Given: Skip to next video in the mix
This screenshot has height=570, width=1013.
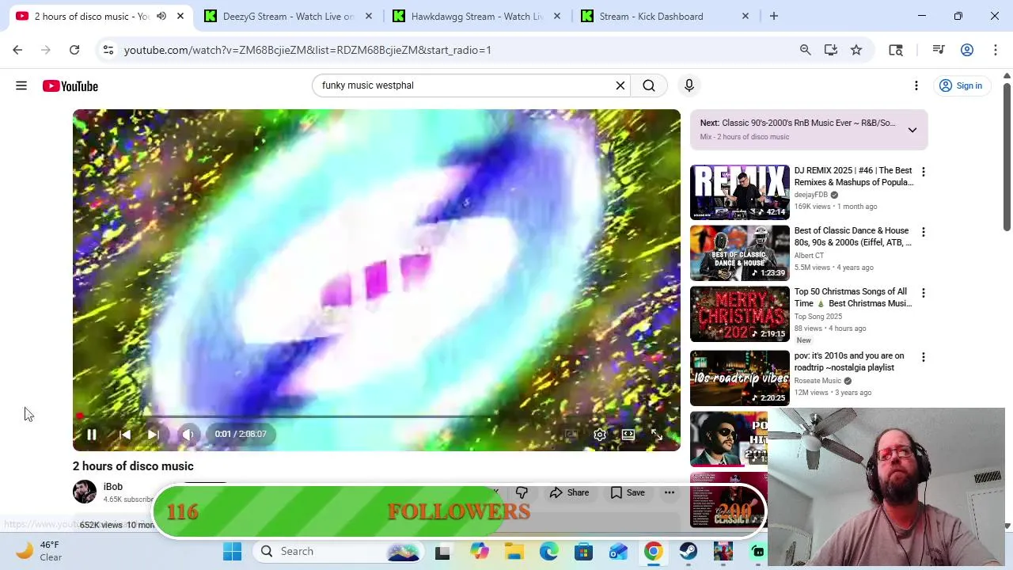Looking at the screenshot, I should (x=154, y=434).
